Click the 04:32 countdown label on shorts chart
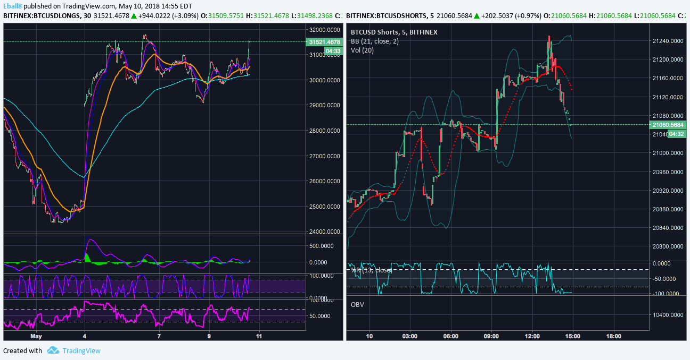 point(676,134)
